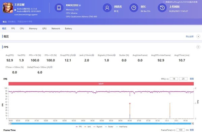The height and width of the screenshot is (132, 202).
Task: Click the Honor of Kings game app icon
Action: click(8, 8)
